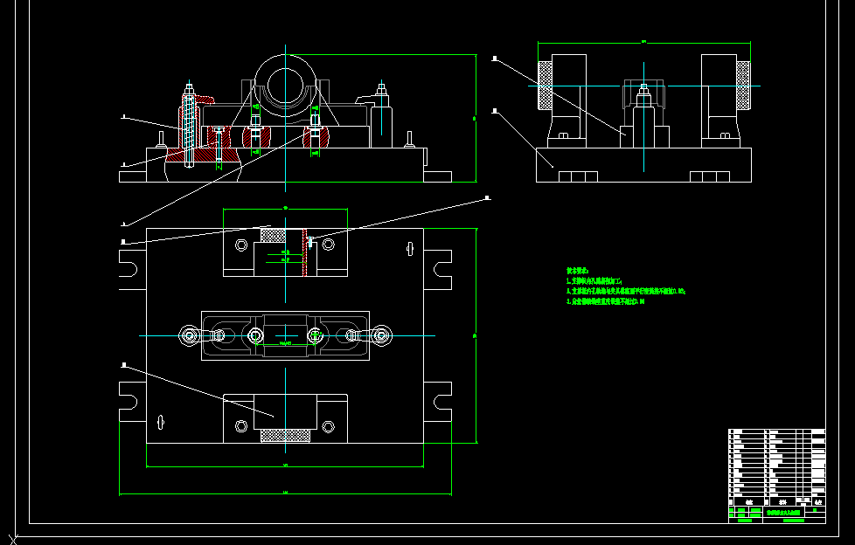Select the oblong slot at plan view top-right
Screen dimensions: 855x545
coord(408,249)
